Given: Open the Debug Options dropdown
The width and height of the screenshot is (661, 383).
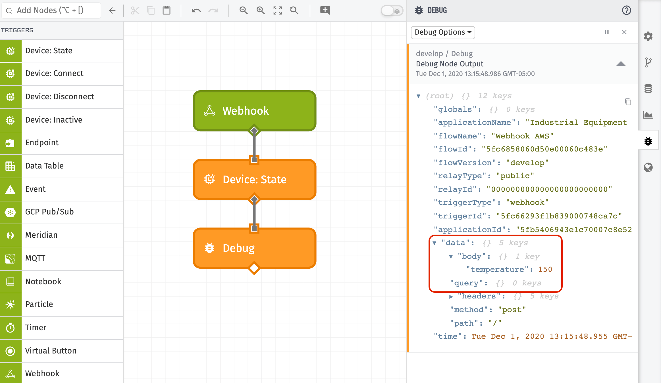Looking at the screenshot, I should [x=443, y=32].
